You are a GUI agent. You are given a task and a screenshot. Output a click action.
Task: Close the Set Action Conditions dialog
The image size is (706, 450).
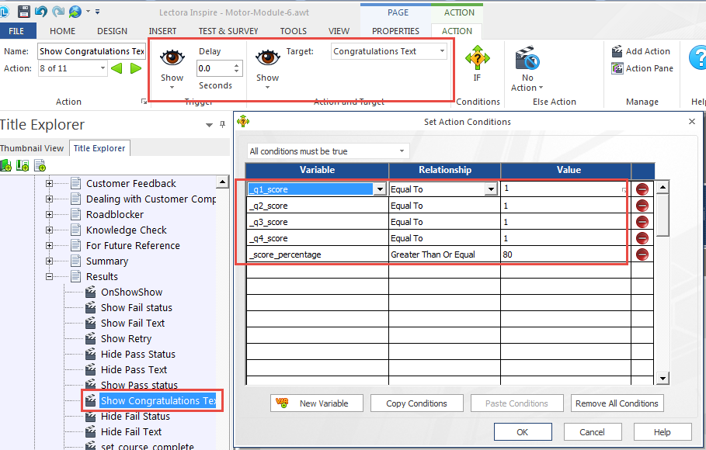[692, 122]
